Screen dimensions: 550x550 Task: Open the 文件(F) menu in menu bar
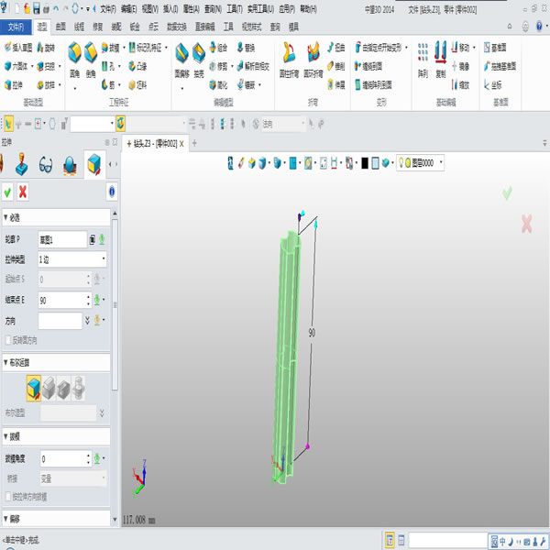108,9
